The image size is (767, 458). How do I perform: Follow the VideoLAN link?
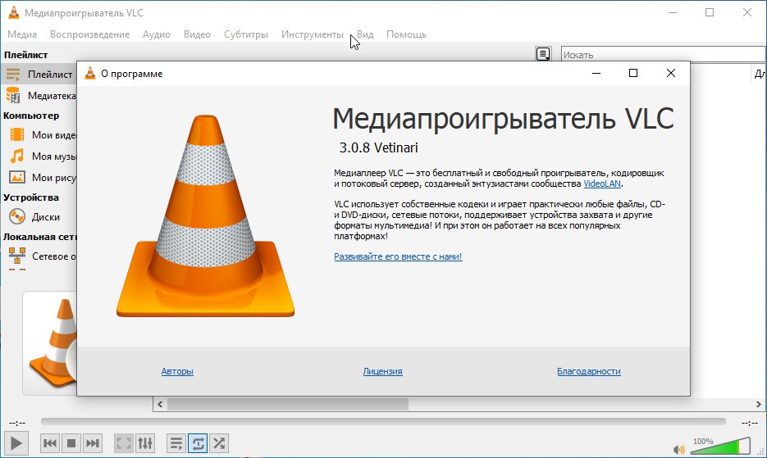pos(602,184)
